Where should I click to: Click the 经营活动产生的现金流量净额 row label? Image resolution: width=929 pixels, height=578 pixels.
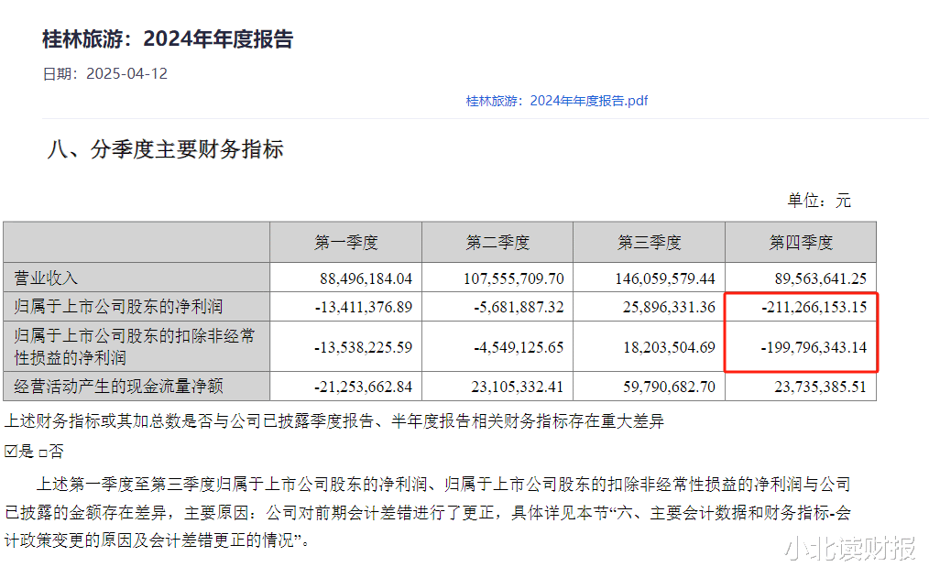click(x=118, y=387)
